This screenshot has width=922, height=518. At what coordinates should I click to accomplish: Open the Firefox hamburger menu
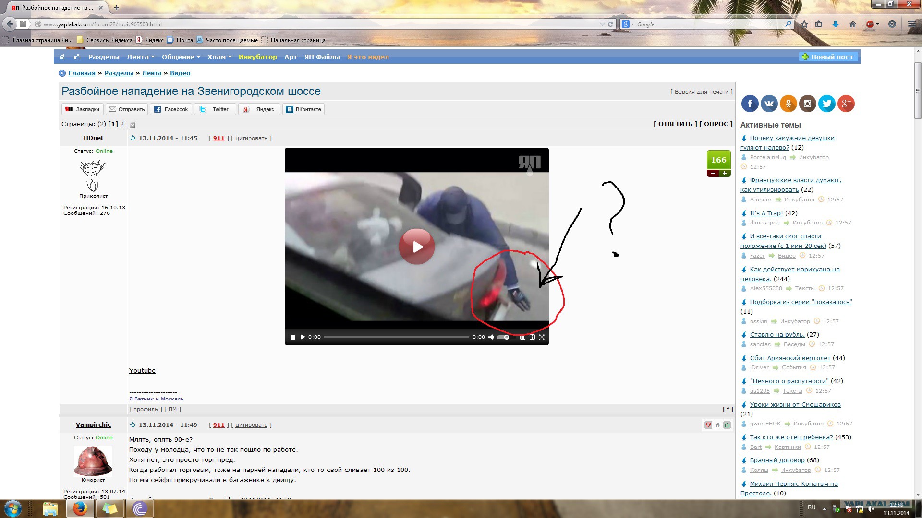coord(911,24)
